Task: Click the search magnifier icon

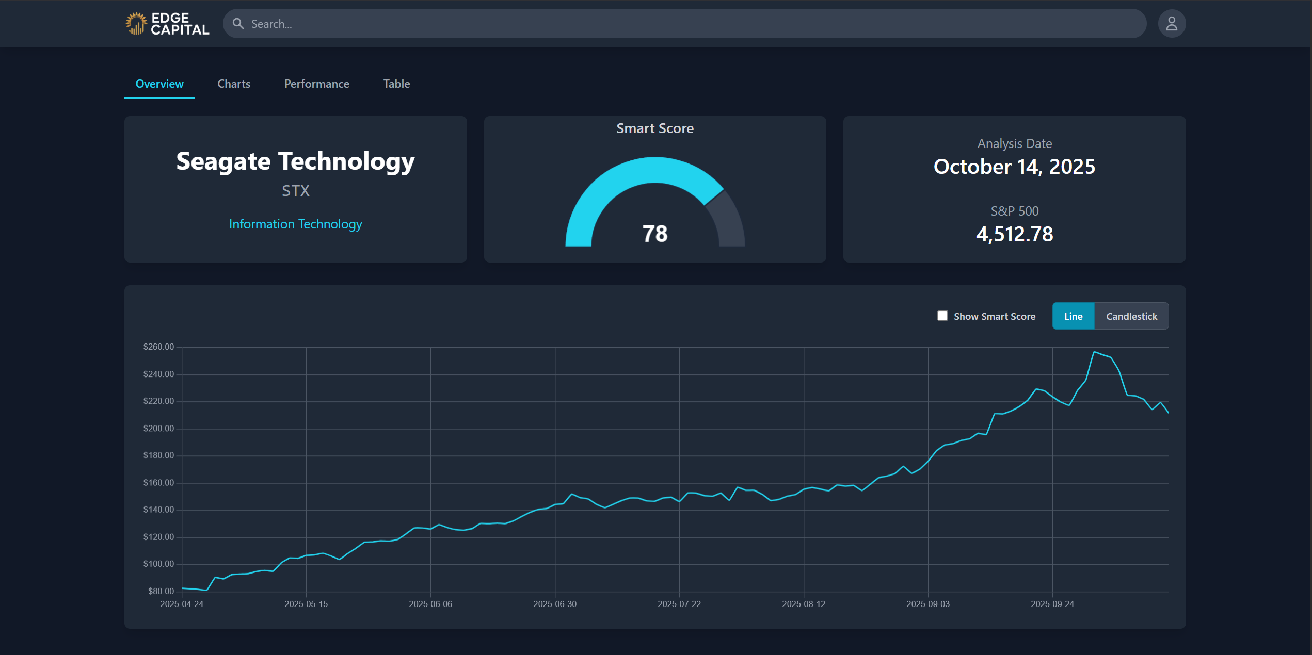Action: [x=238, y=24]
